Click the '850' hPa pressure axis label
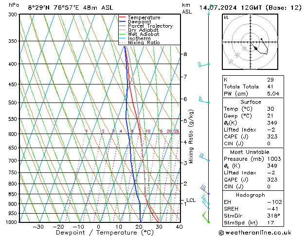The height and width of the screenshot is (236, 306). tap(14, 194)
